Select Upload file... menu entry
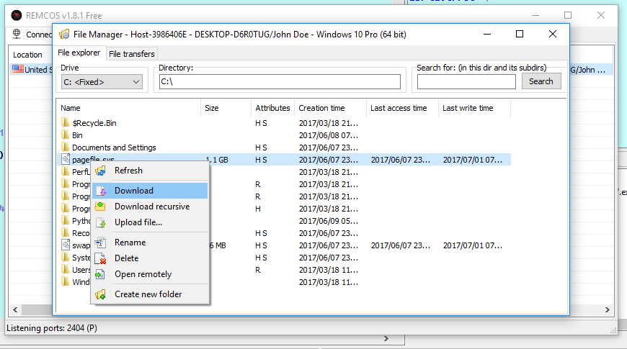The image size is (627, 349). coord(150,222)
